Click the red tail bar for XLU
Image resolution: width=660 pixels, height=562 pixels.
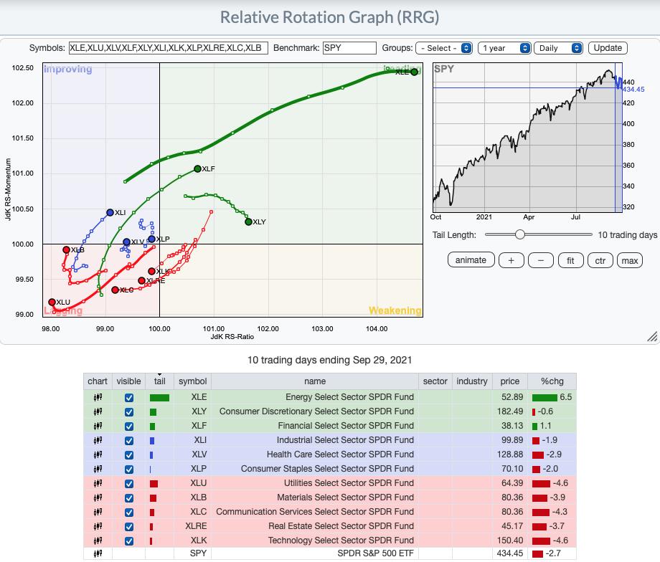click(154, 484)
